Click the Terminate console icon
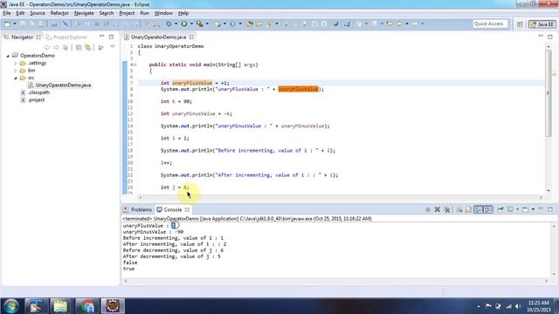Viewport: 559px width, 314px height. coord(427,209)
